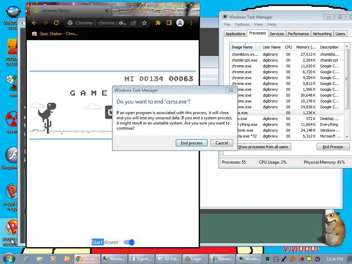Image resolution: width=352 pixels, height=264 pixels.
Task: Switch to All Dat... taskbar button
Action: (x=168, y=259)
